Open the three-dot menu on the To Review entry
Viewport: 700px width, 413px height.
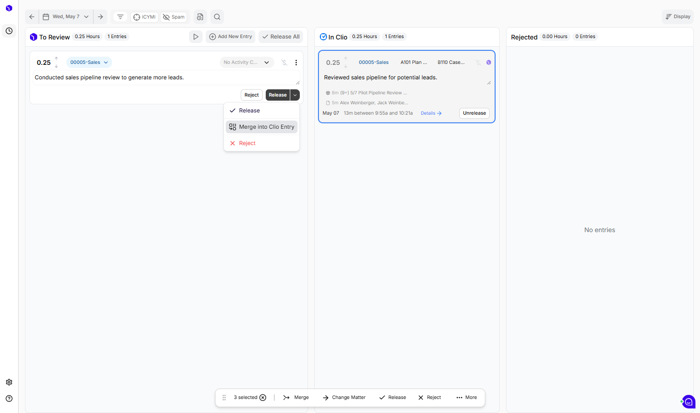tap(296, 63)
